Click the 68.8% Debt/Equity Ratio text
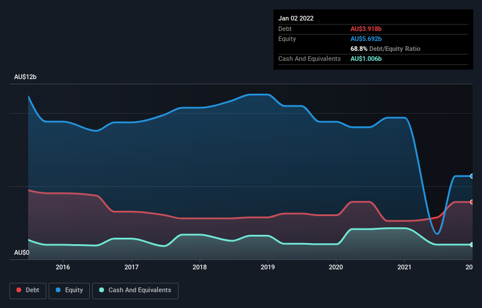 (385, 49)
